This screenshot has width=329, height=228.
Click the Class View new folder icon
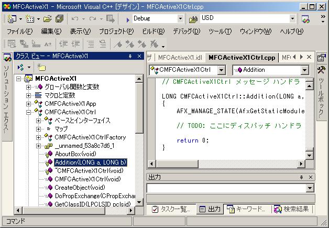(x=41, y=68)
